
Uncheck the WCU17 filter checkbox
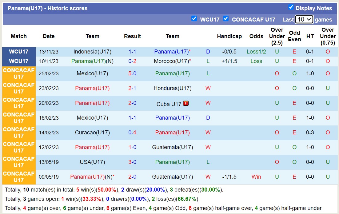194,18
